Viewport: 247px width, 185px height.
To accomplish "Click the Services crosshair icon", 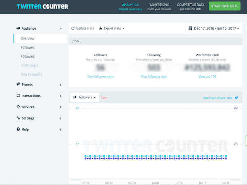I will 18,107.
